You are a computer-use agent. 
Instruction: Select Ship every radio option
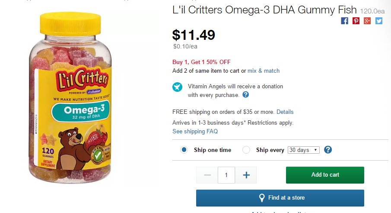click(x=246, y=150)
